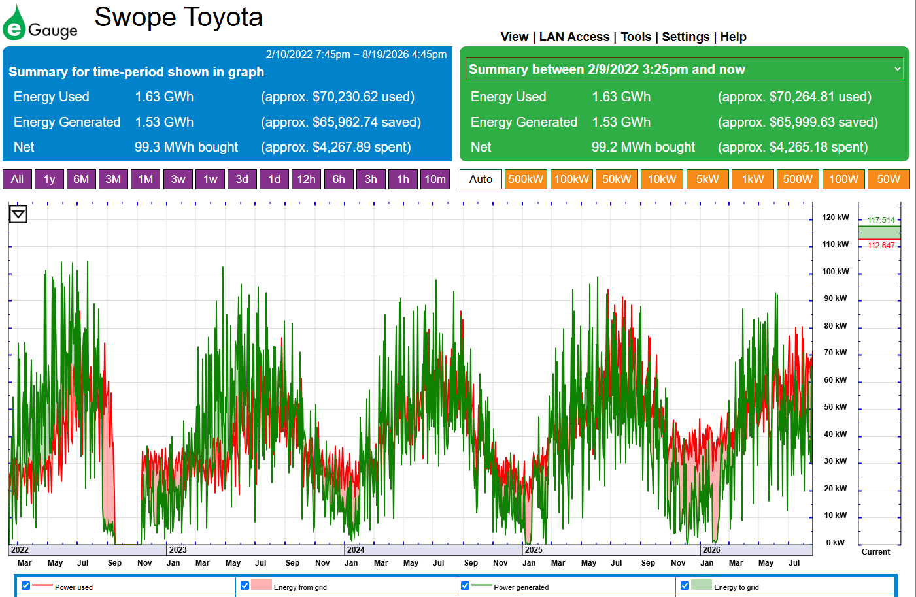Select the 10m time range button
This screenshot has height=597, width=916.
pyautogui.click(x=435, y=179)
